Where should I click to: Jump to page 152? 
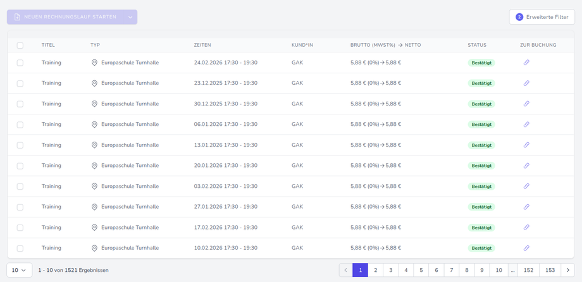point(529,270)
